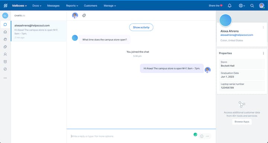Focus the 'Write a reply' input field
The image size is (268, 143).
tap(132, 136)
